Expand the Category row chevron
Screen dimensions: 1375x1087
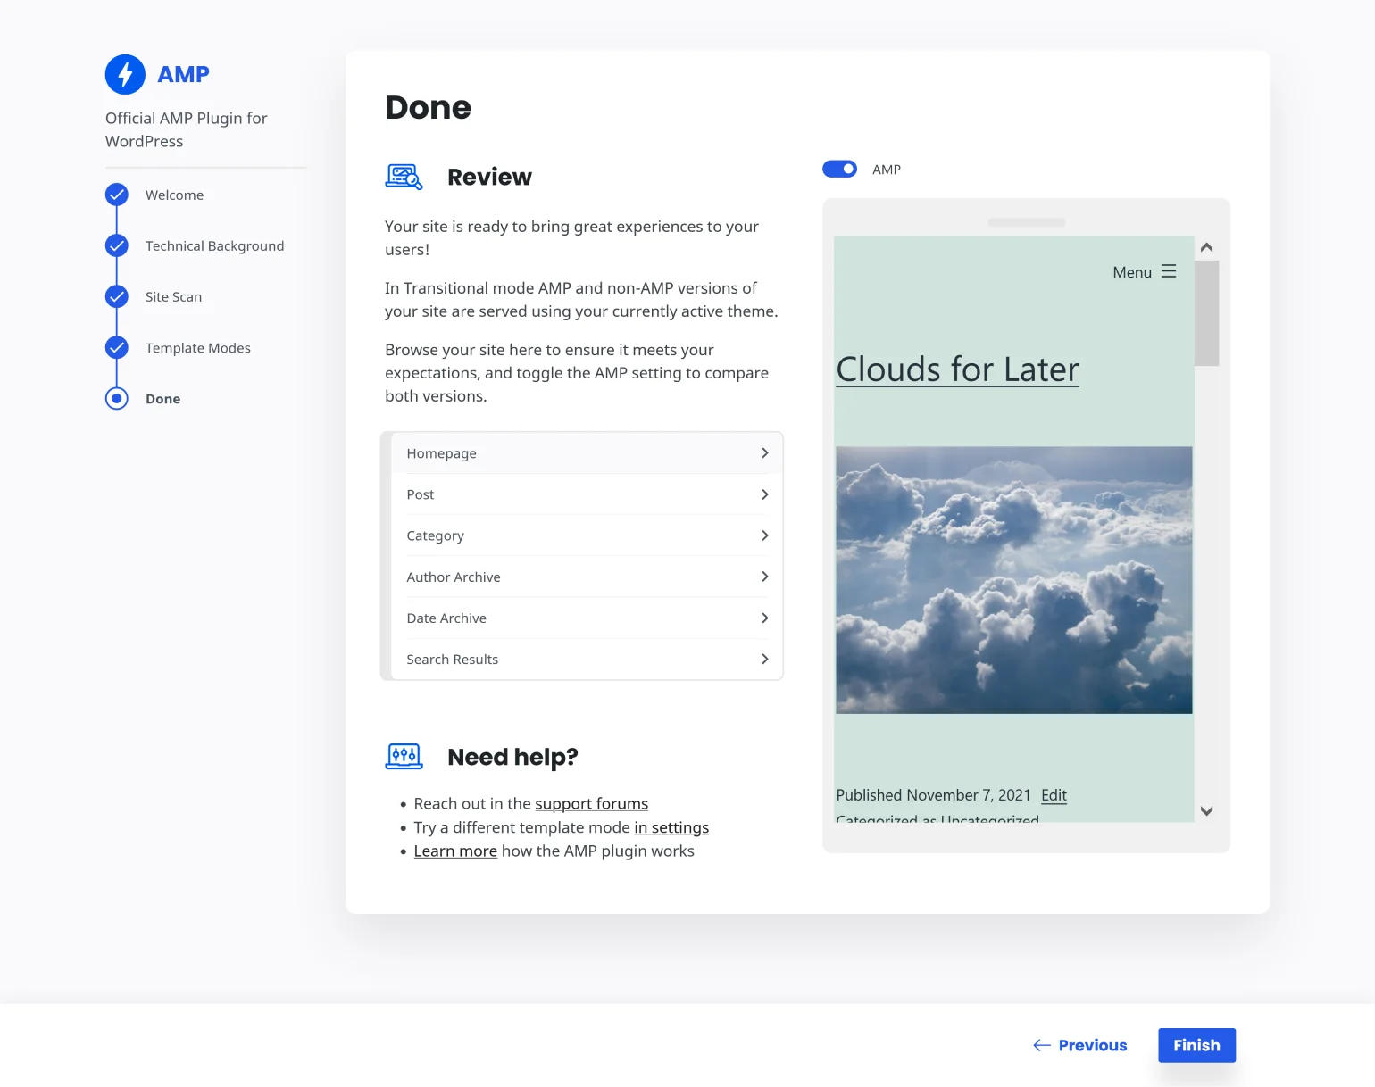point(764,535)
